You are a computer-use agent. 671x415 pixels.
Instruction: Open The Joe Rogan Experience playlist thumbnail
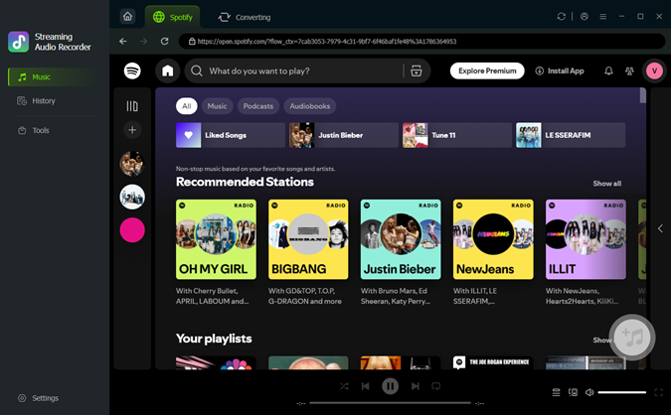(x=493, y=362)
